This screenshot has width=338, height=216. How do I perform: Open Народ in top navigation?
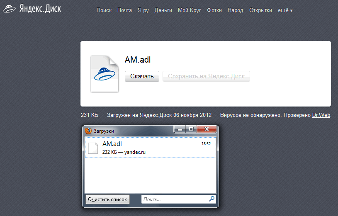(236, 10)
